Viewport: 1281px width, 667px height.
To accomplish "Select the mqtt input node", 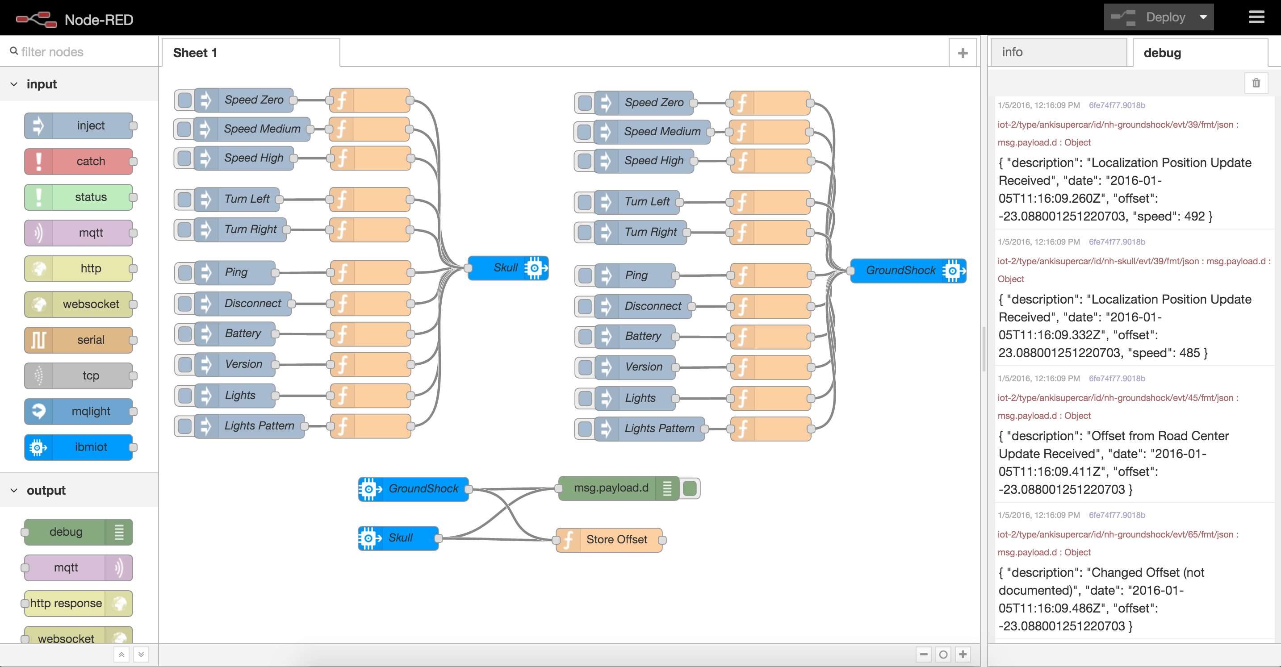I will pos(79,233).
